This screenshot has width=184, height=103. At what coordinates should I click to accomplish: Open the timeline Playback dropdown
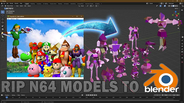[x=8, y=95]
